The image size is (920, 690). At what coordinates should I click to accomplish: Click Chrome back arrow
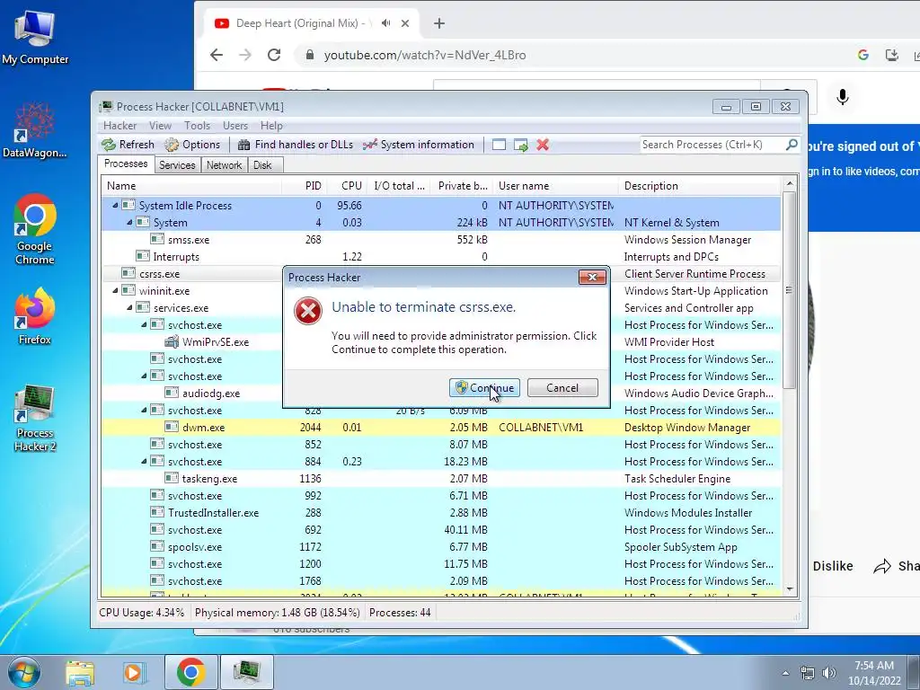tap(217, 55)
